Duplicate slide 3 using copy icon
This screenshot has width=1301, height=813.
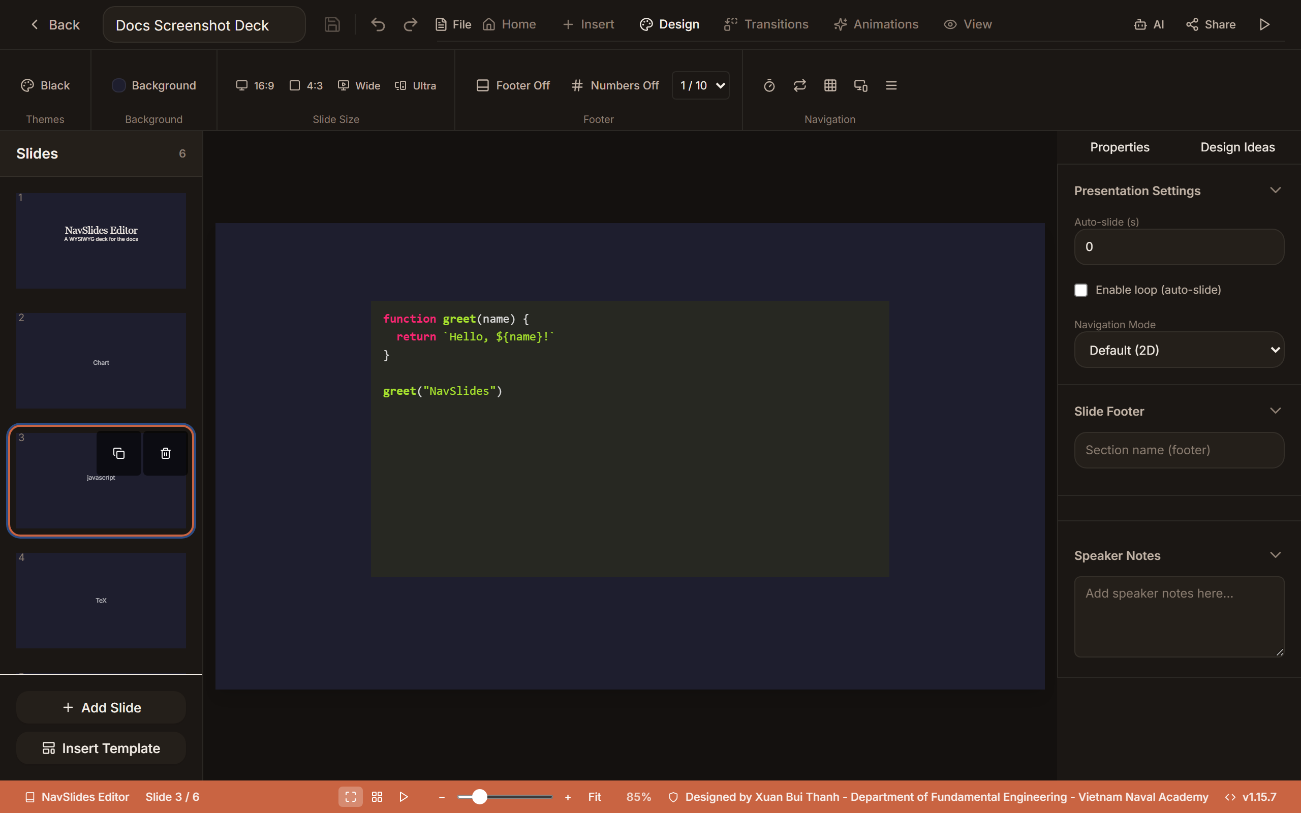[119, 453]
